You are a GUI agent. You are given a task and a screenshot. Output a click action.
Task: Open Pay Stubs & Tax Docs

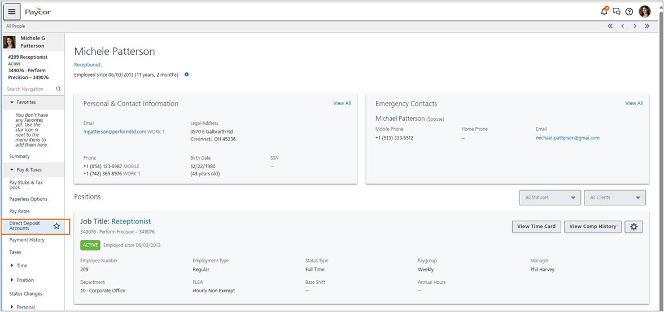click(x=26, y=184)
